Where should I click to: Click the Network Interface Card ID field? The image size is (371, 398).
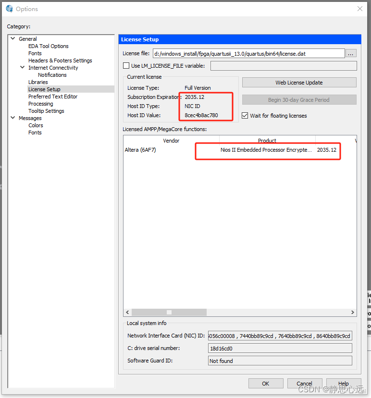click(280, 336)
